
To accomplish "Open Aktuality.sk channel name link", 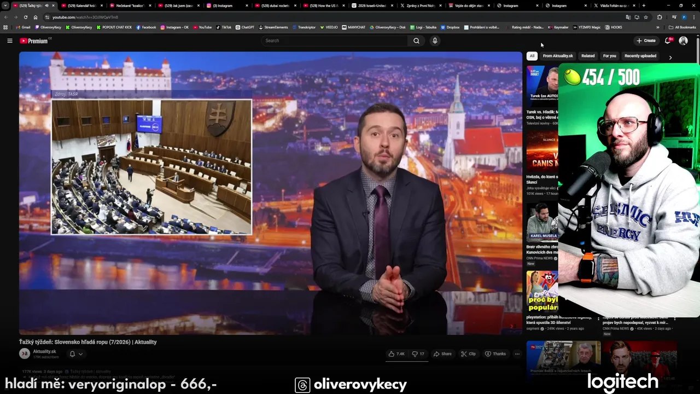I will point(44,351).
